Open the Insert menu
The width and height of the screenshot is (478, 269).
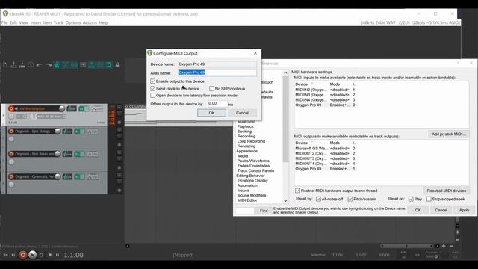(x=36, y=22)
